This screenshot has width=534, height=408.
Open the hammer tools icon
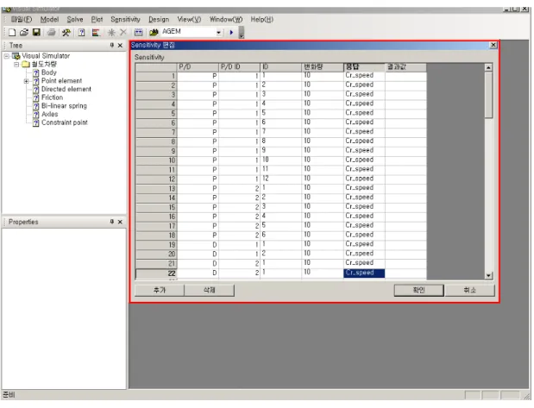pyautogui.click(x=66, y=33)
